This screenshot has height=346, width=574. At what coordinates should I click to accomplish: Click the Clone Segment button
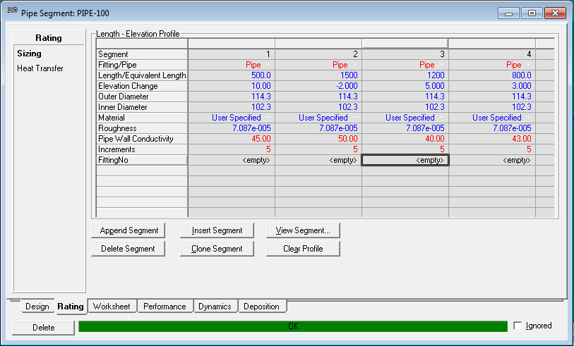tap(217, 249)
